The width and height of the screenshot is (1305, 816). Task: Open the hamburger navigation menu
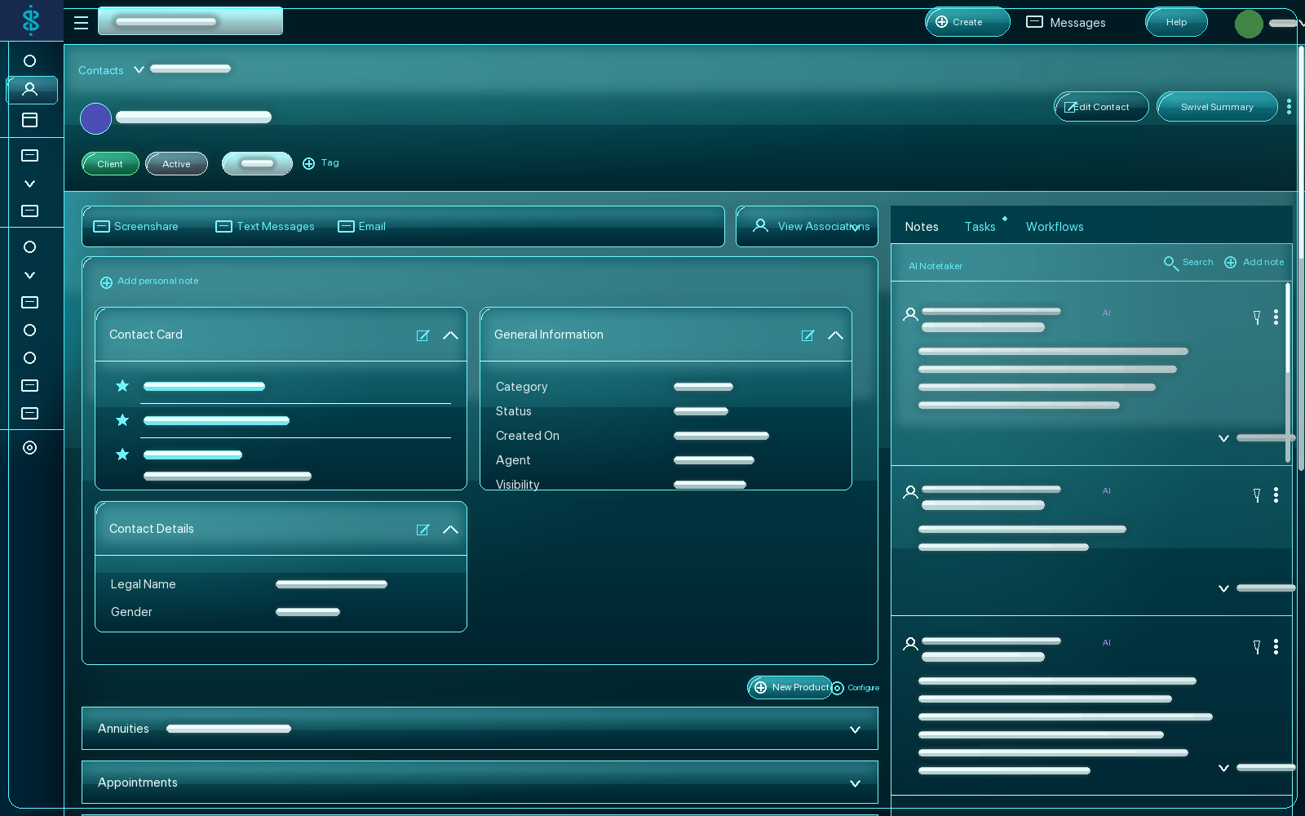coord(81,23)
